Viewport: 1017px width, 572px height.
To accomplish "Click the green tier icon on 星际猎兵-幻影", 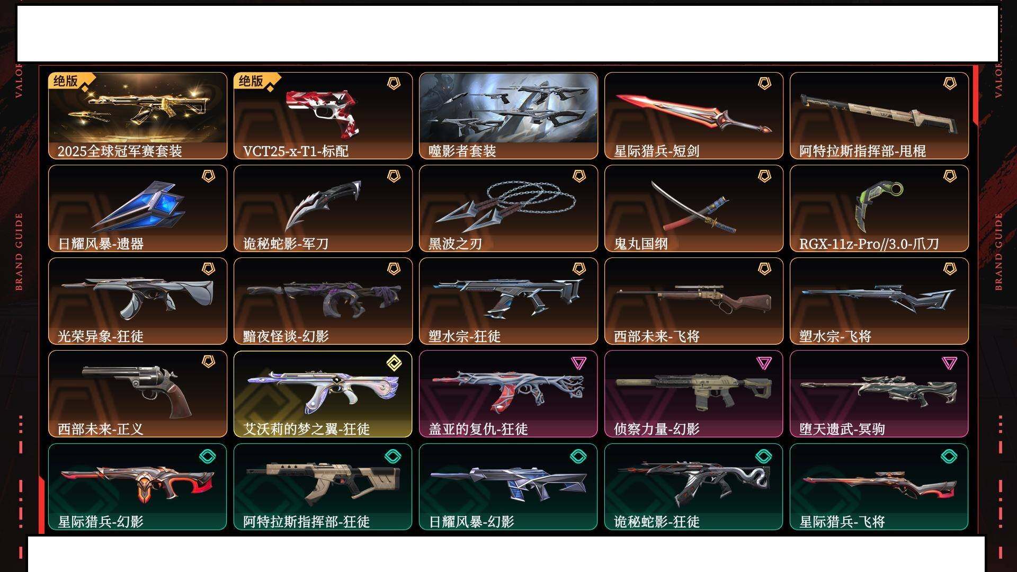I will pyautogui.click(x=207, y=456).
